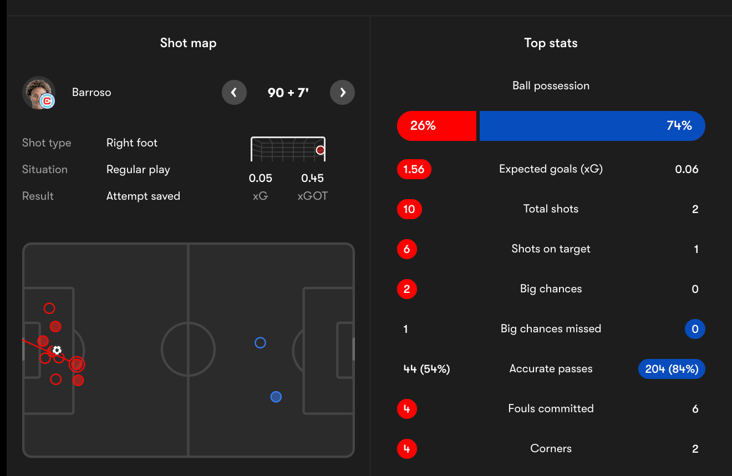Click the Barroso player name

click(x=91, y=93)
